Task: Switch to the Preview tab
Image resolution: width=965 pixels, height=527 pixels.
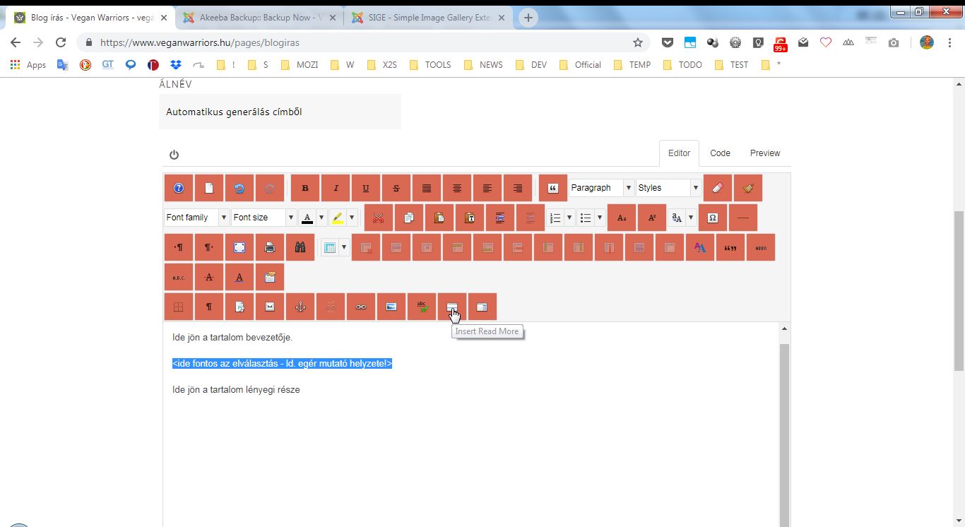Action: coord(764,153)
